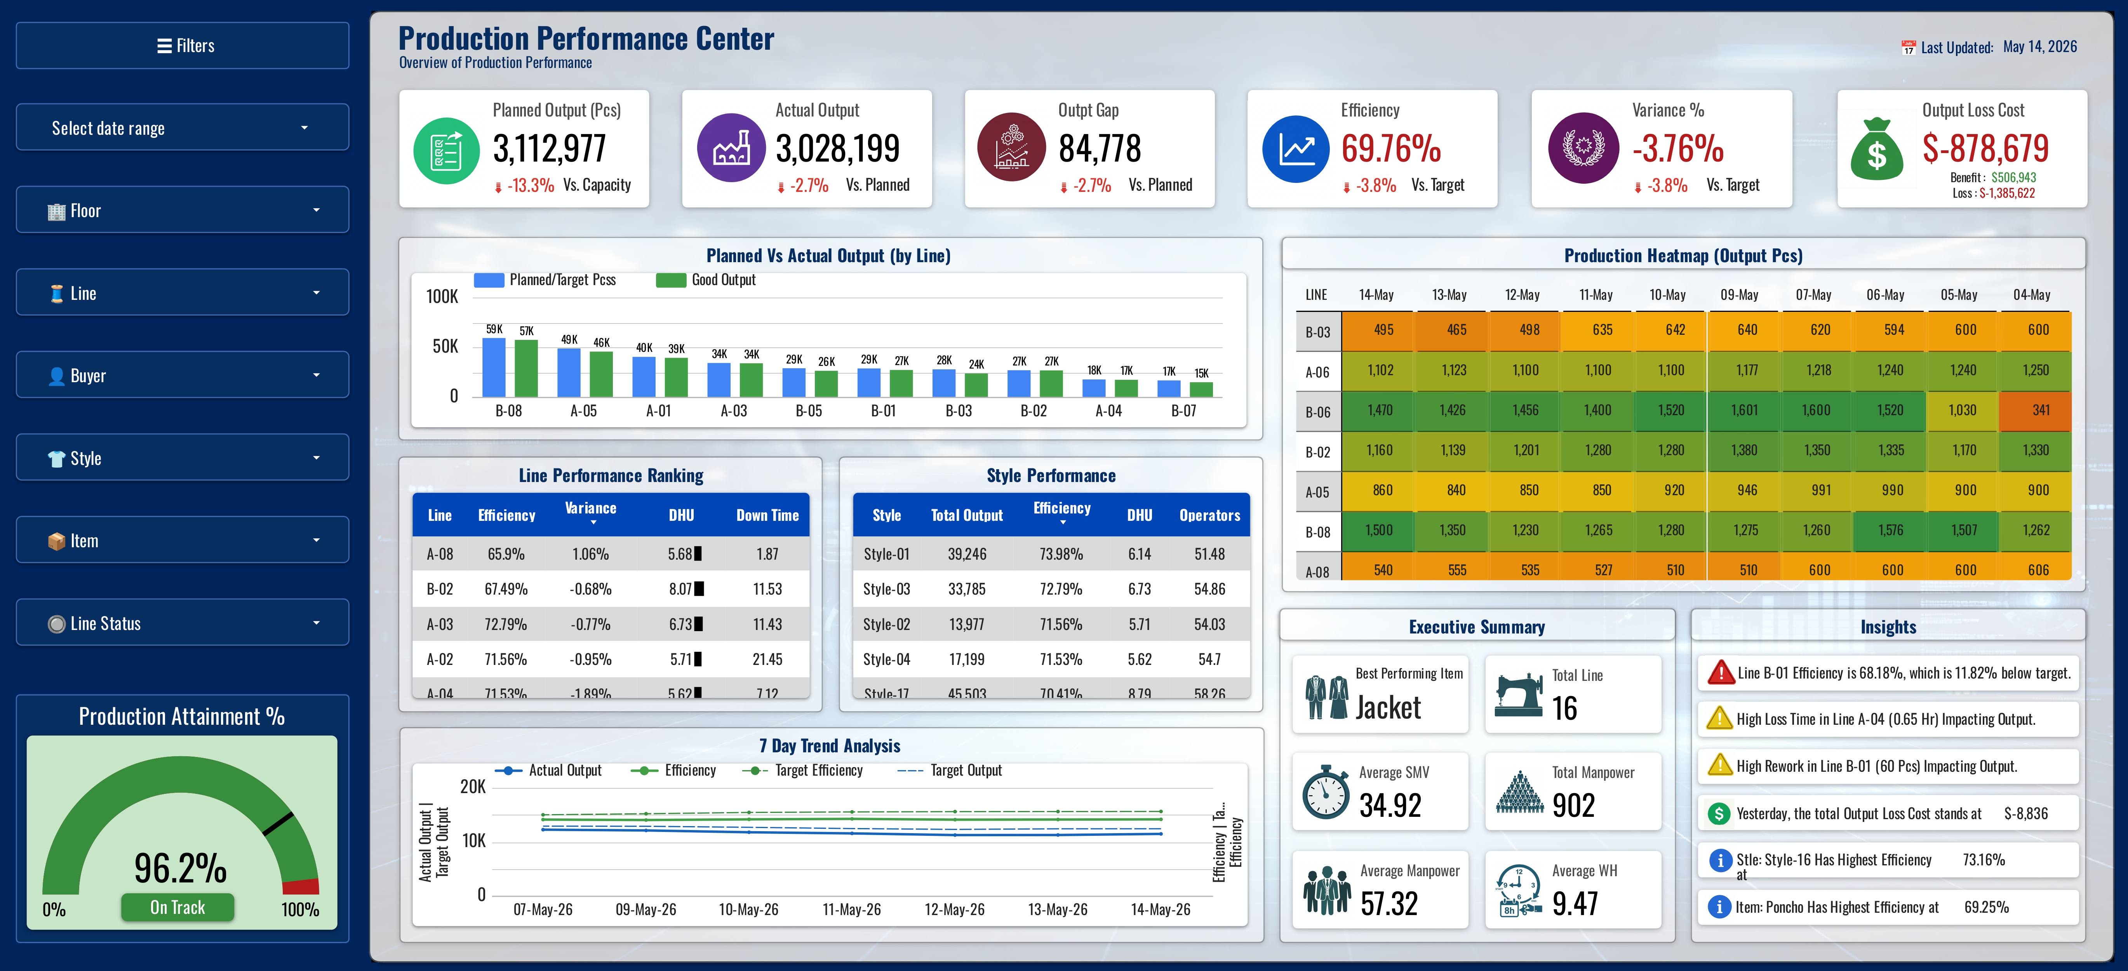This screenshot has width=2128, height=971.
Task: Click the Actual Output trend legend marker
Action: pyautogui.click(x=508, y=770)
